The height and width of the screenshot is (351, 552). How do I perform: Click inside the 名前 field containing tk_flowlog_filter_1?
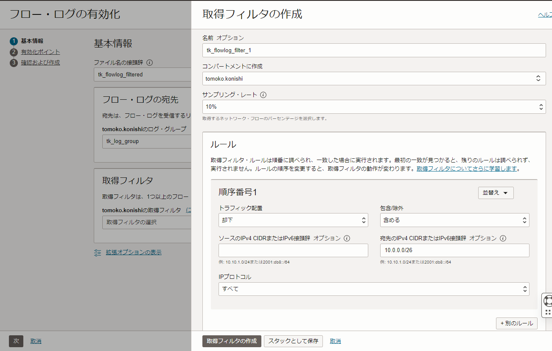[373, 50]
